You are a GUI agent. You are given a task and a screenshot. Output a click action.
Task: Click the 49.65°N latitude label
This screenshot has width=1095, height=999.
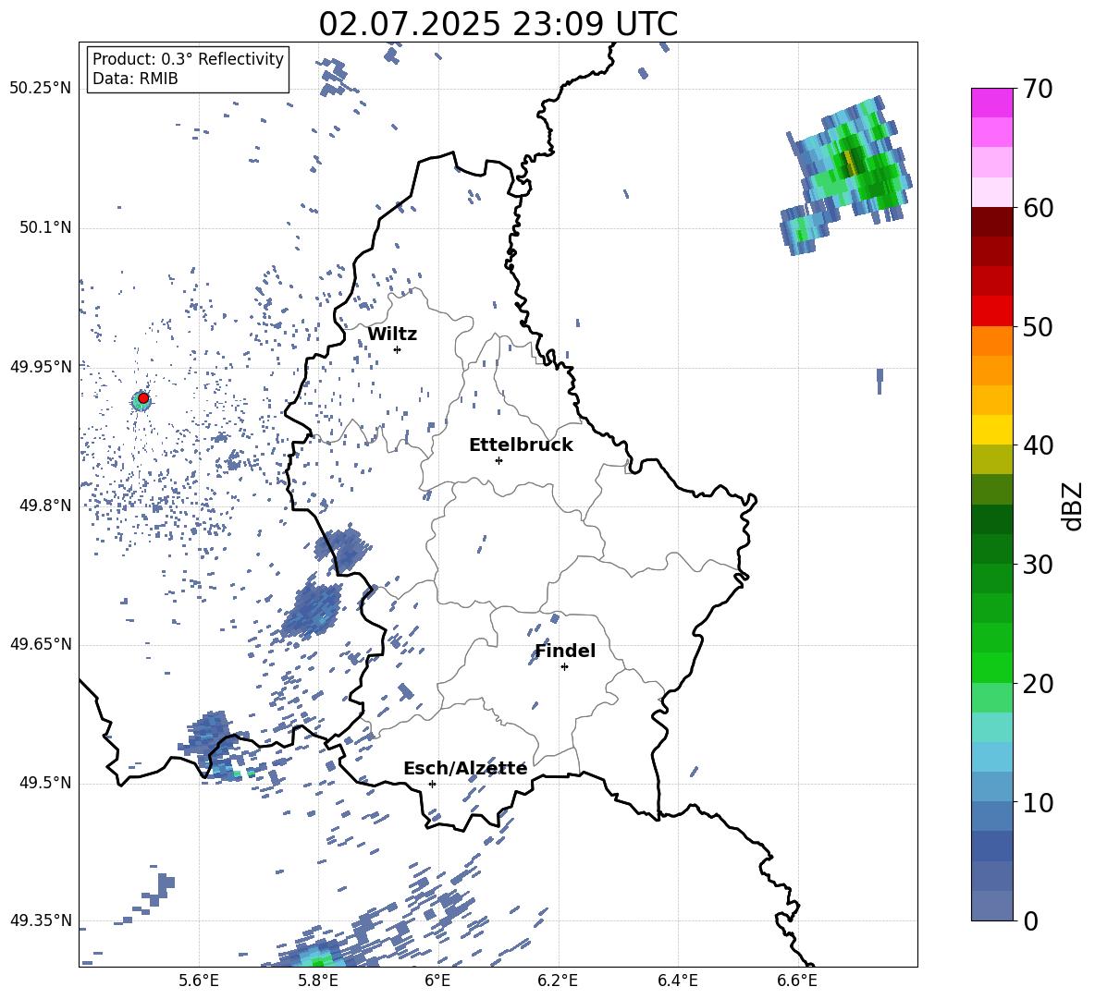(x=40, y=644)
